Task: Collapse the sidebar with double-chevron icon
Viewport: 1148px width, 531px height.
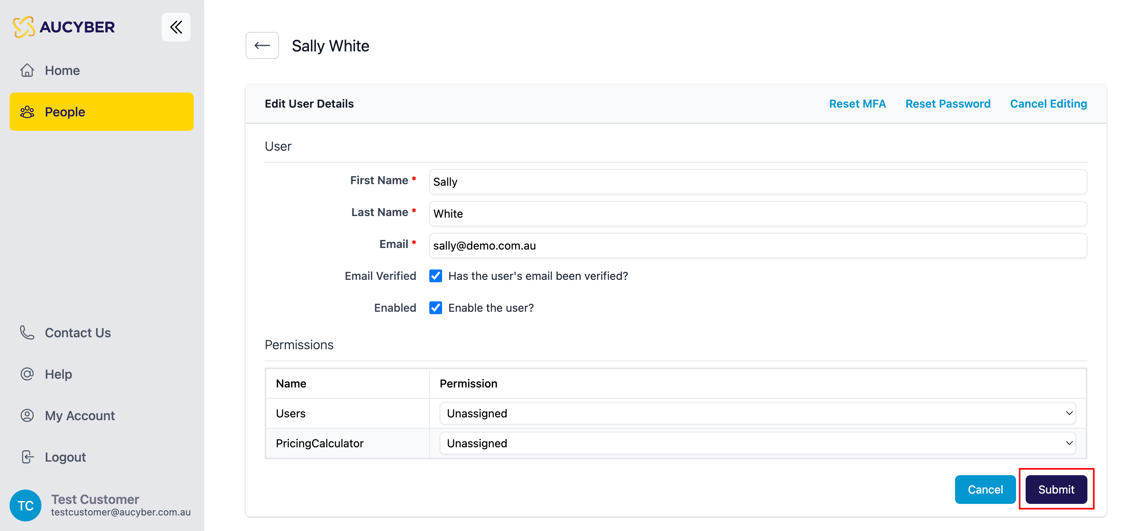Action: click(x=176, y=27)
